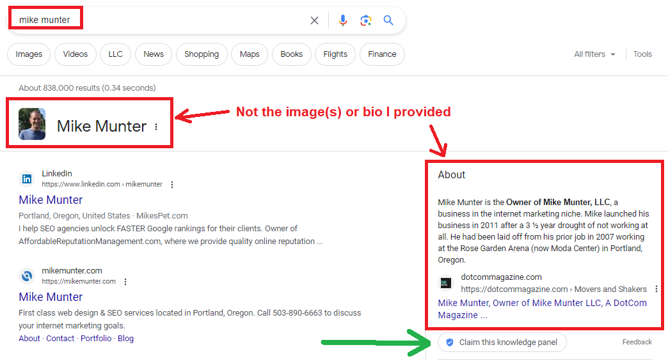This screenshot has width=668, height=361.
Task: Click the shield icon on Claim knowledge panel
Action: [449, 342]
